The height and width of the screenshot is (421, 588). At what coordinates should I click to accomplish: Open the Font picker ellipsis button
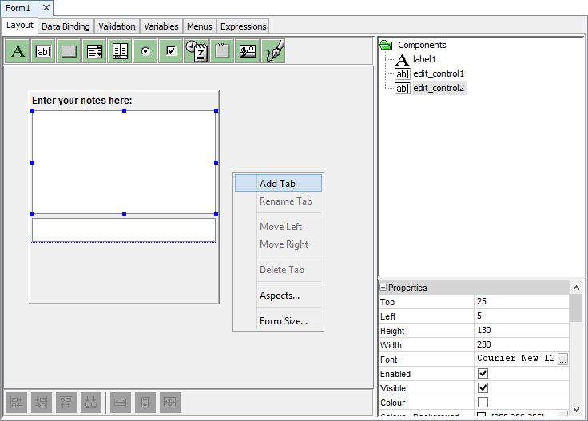563,359
